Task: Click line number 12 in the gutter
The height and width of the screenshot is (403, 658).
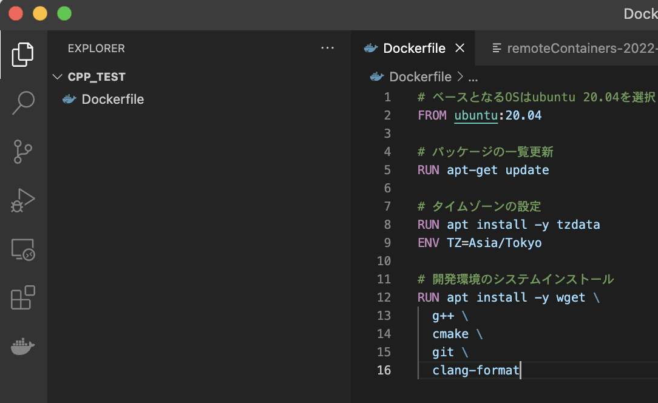Action: pyautogui.click(x=384, y=297)
